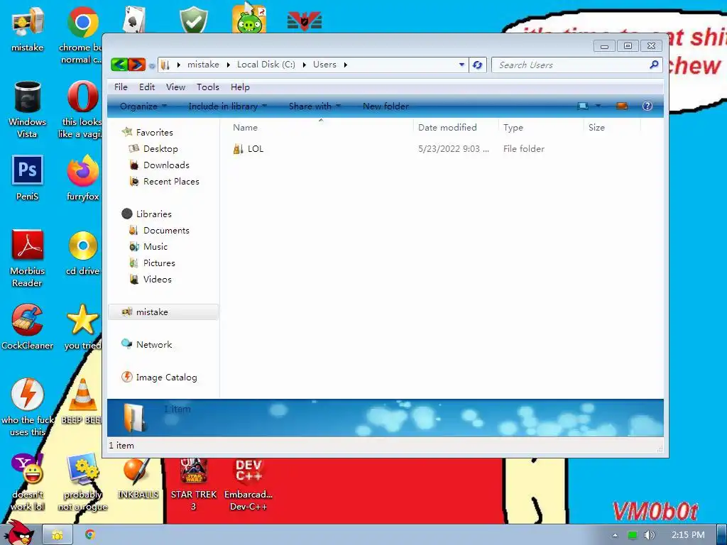
Task: Open Recent Places in Favorites
Action: [x=171, y=181]
